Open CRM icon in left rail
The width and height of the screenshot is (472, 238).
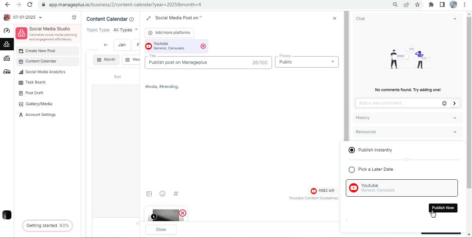(x=7, y=72)
